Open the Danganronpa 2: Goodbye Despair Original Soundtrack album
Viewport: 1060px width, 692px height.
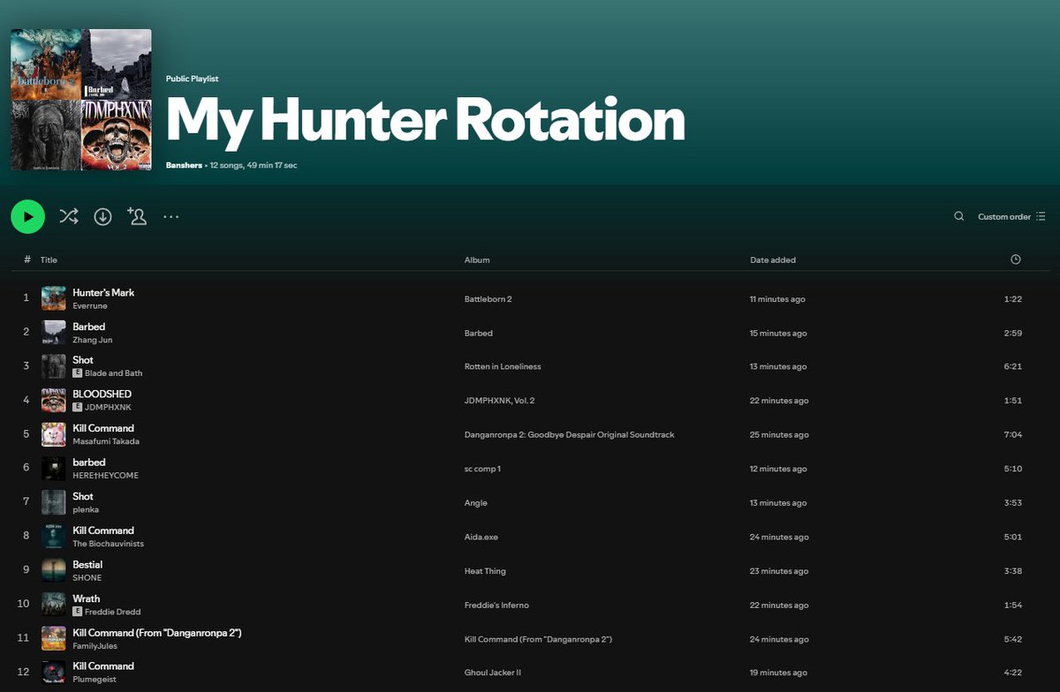click(x=570, y=435)
